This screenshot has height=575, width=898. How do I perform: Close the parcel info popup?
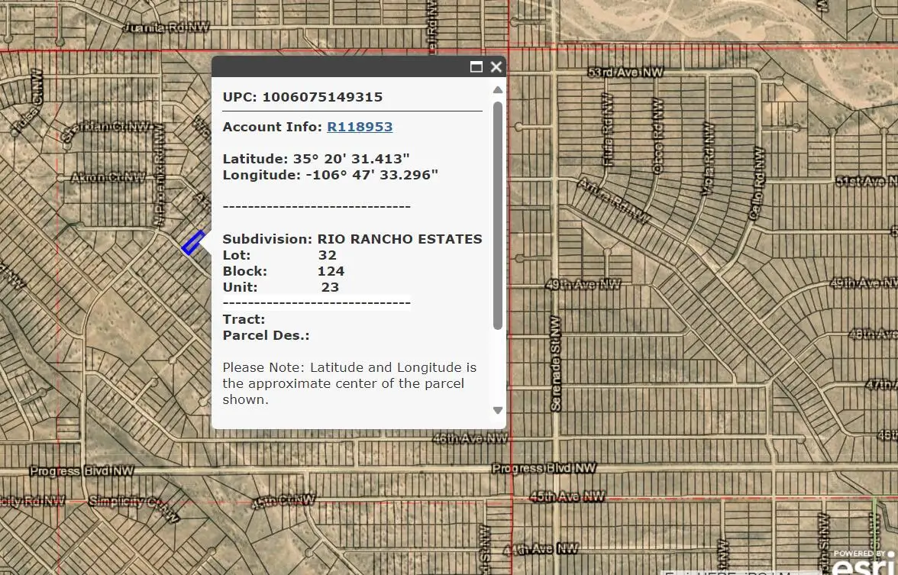[496, 67]
